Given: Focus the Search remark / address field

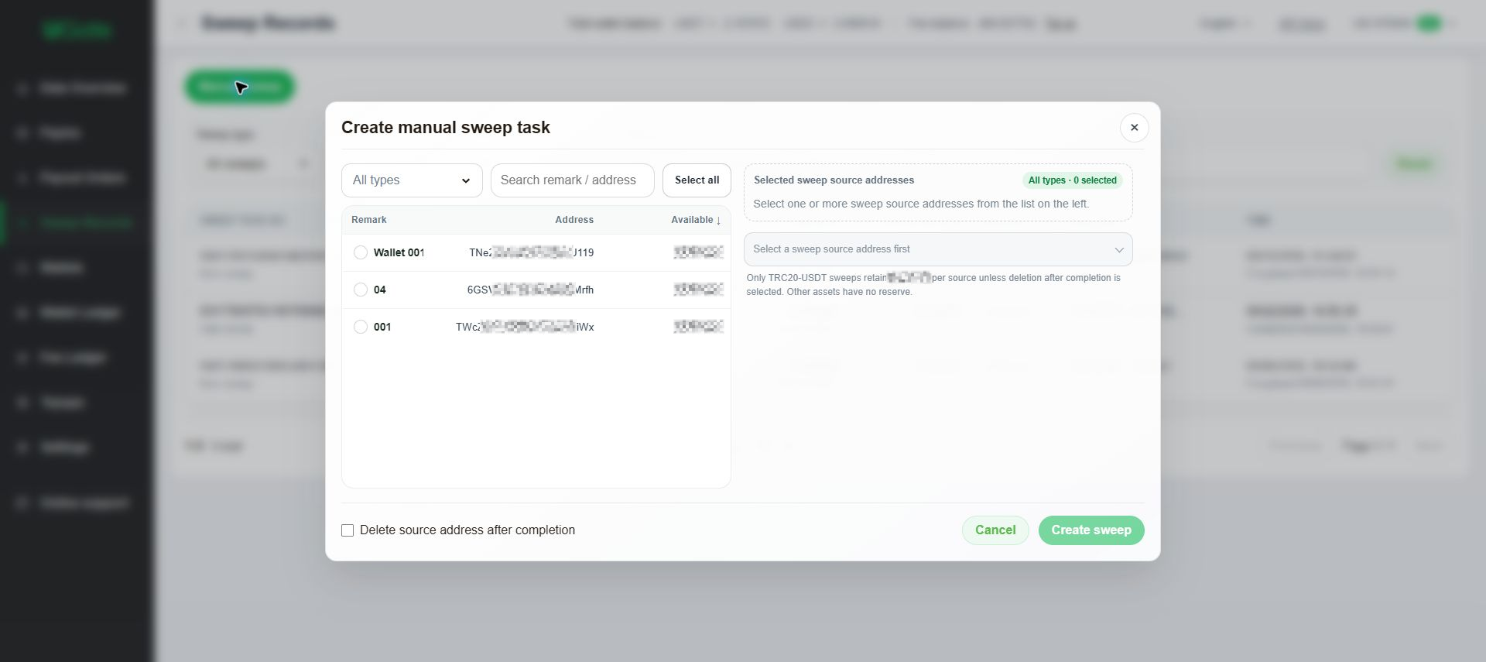Looking at the screenshot, I should (x=572, y=180).
